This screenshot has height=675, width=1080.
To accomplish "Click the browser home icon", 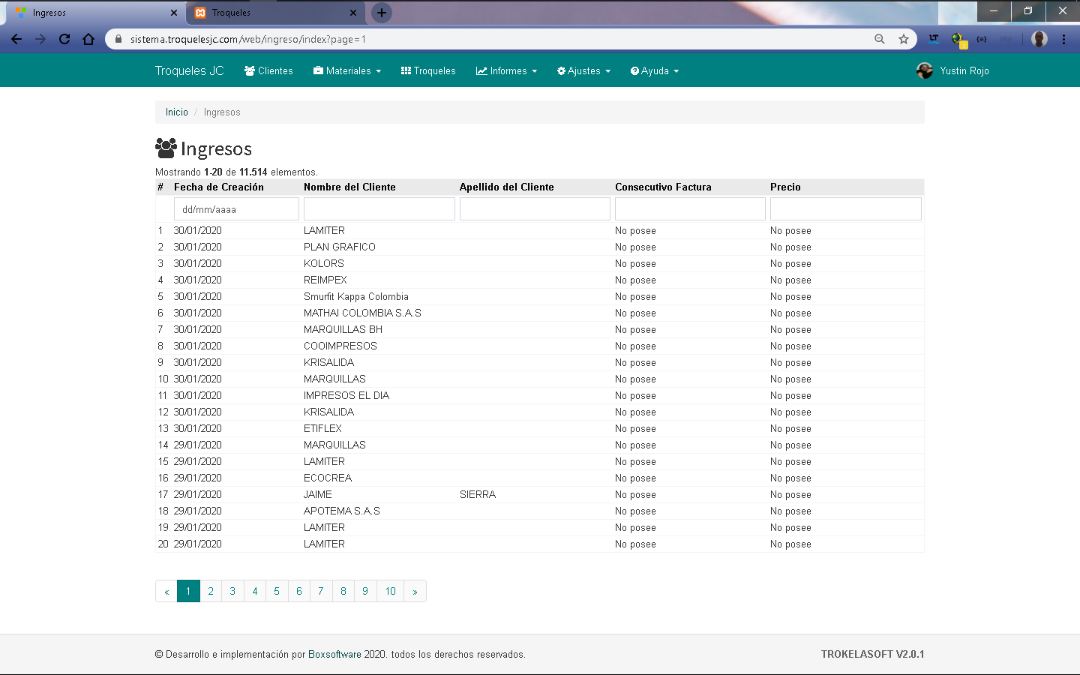I will (x=88, y=39).
